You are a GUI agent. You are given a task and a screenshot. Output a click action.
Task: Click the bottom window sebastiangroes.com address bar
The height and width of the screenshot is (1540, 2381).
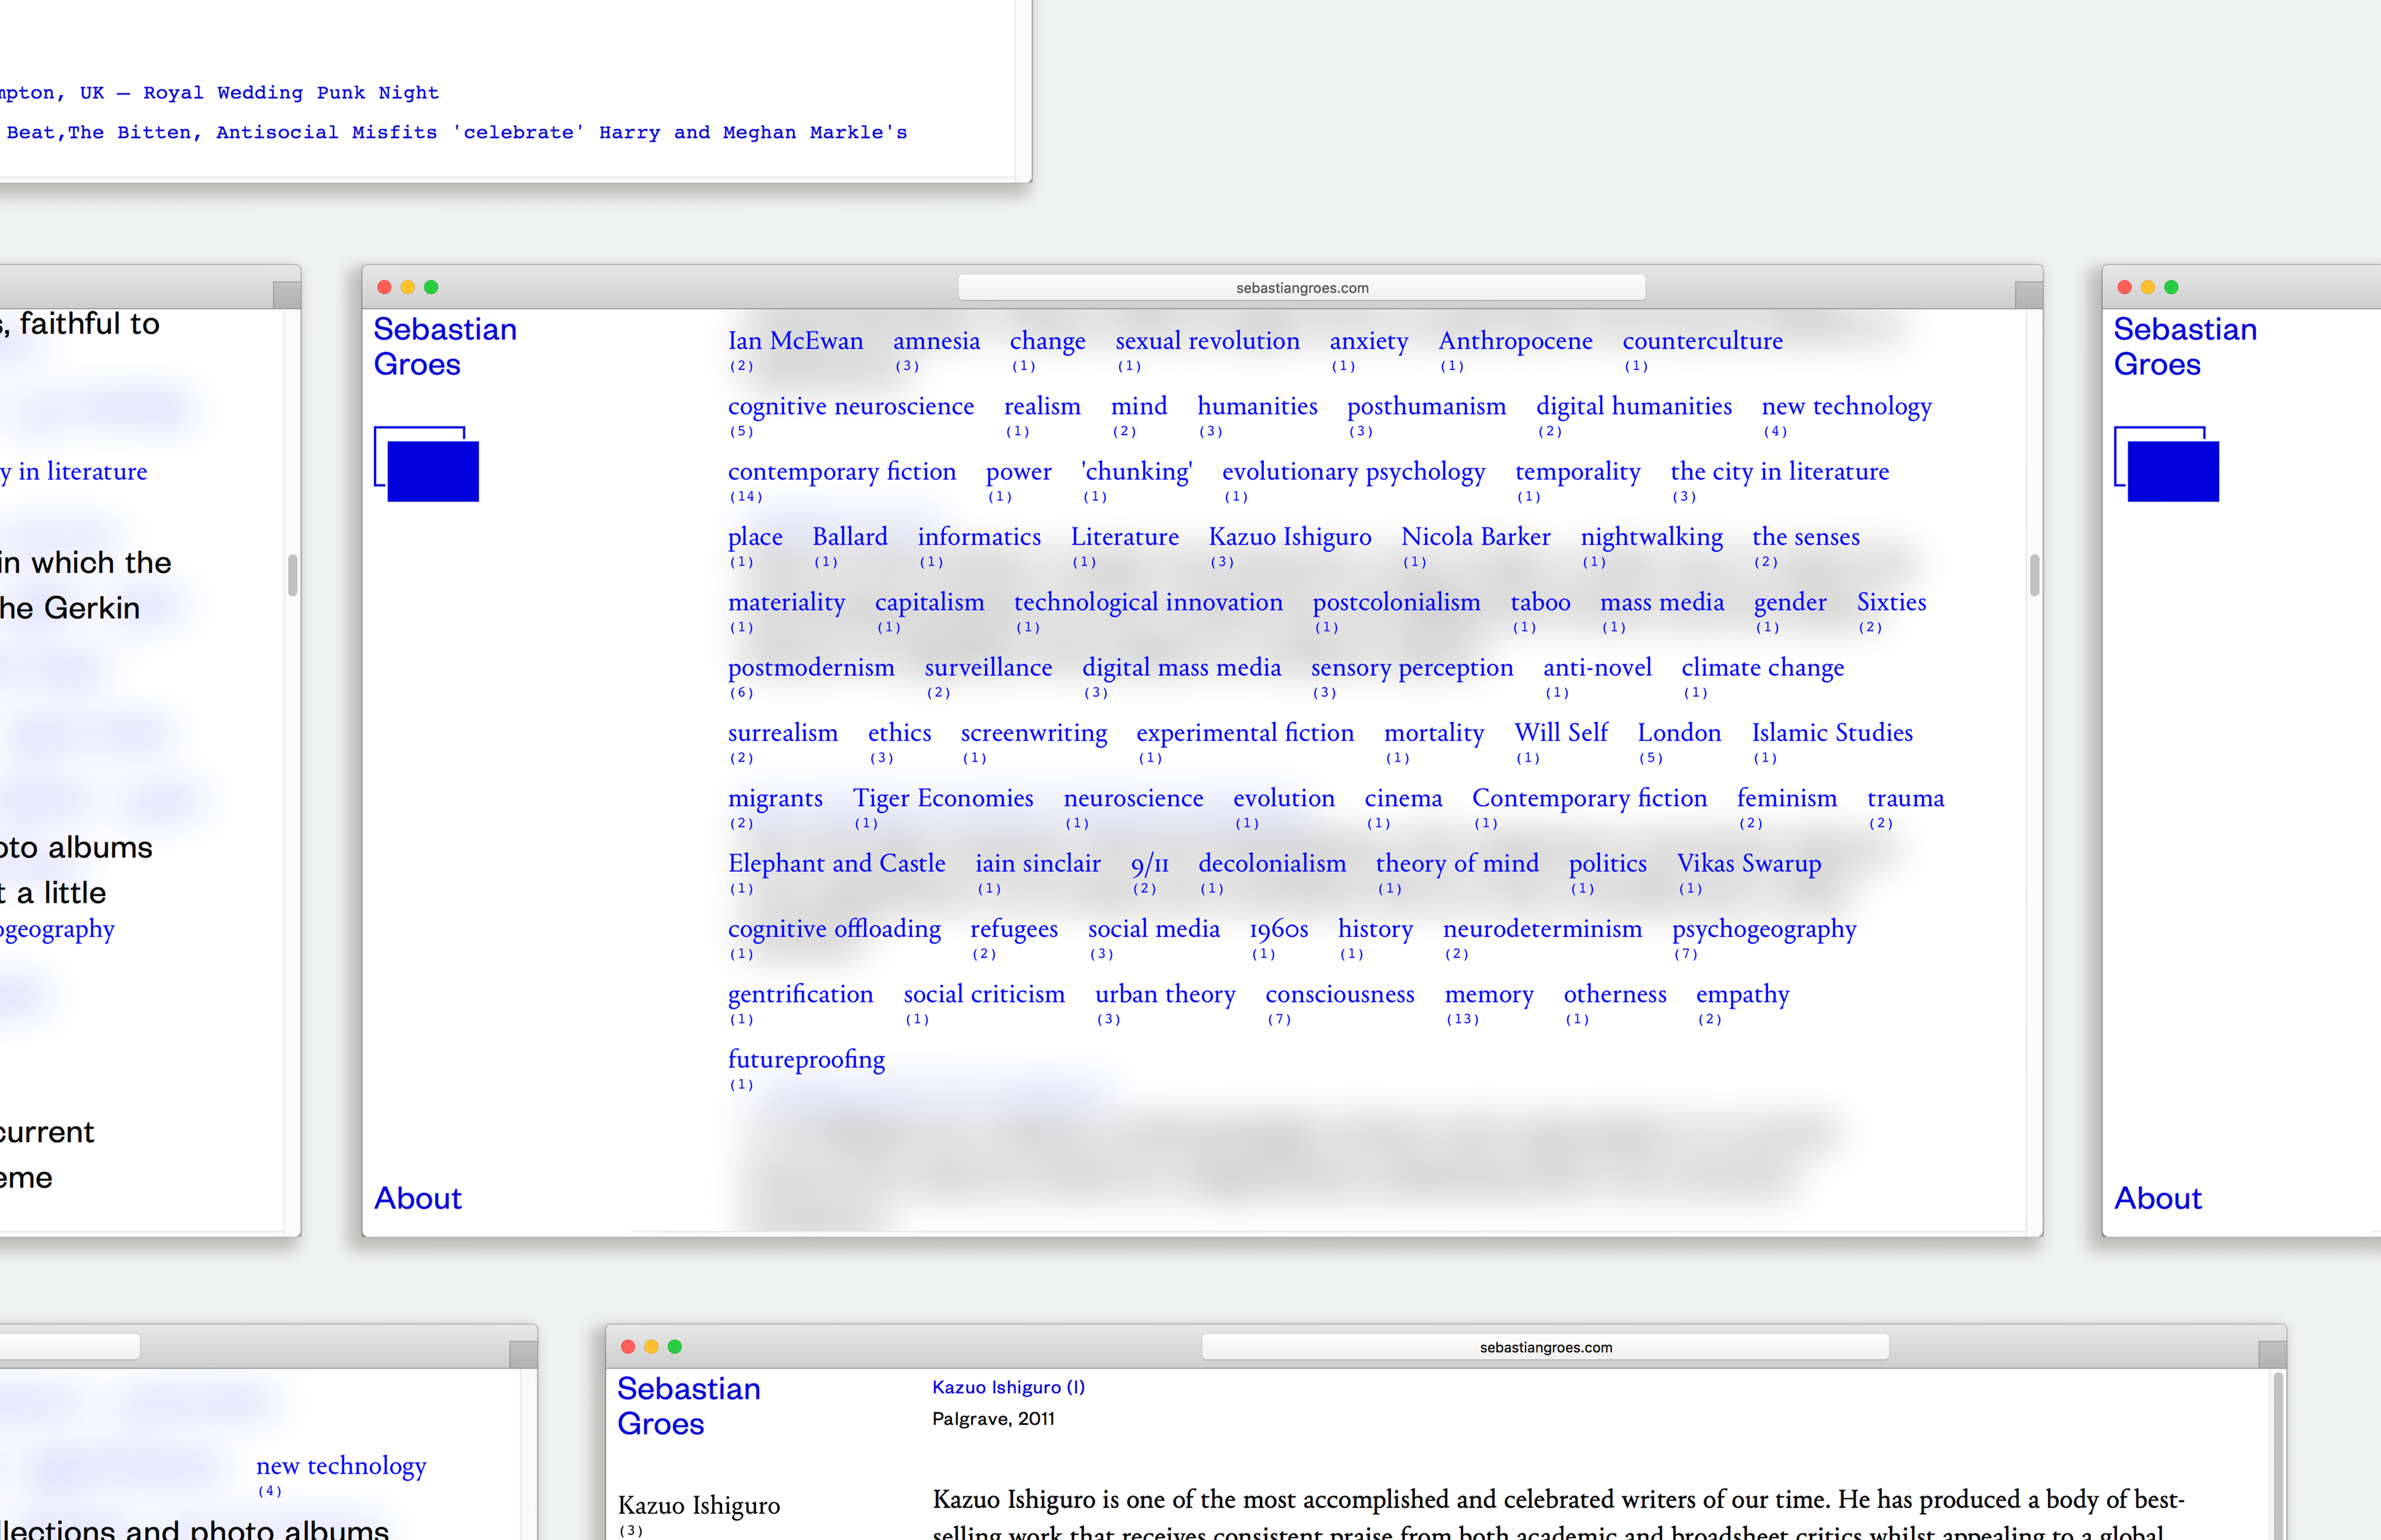tap(1544, 1347)
